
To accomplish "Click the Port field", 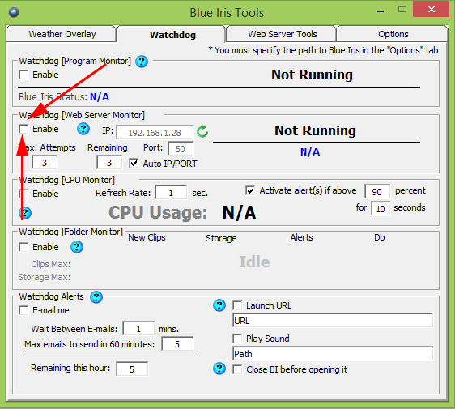I will (181, 149).
